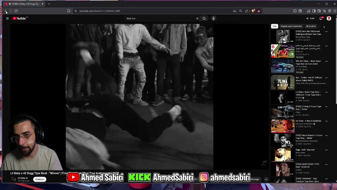
Task: Open options for Lil Baby x Drake video
Action: pyautogui.click(x=326, y=92)
